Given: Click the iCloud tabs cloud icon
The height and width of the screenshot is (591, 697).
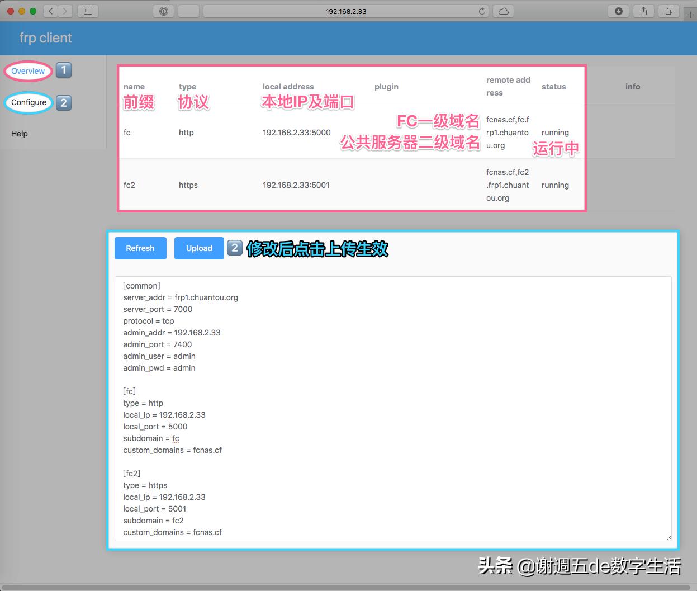Looking at the screenshot, I should (x=503, y=11).
